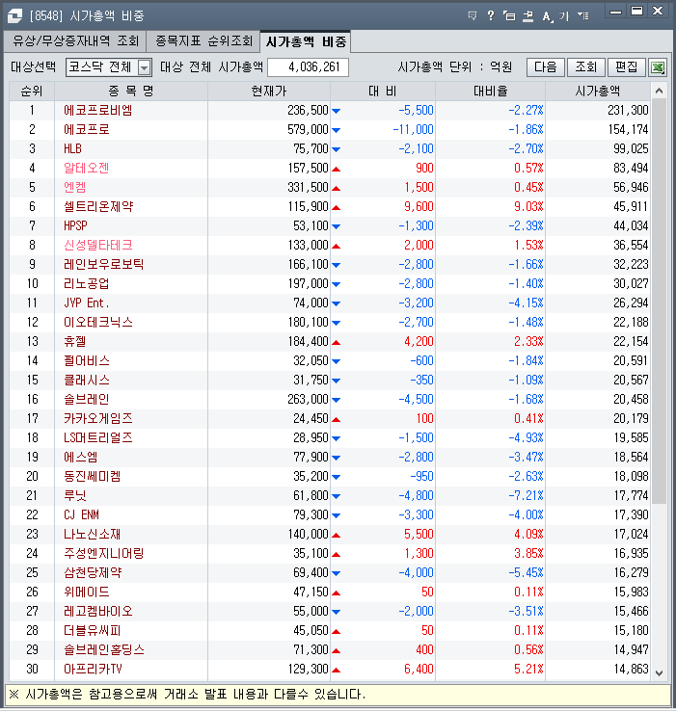Screen dimensions: 676x711
Task: Click market cap value 231,300
Action: [x=629, y=110]
